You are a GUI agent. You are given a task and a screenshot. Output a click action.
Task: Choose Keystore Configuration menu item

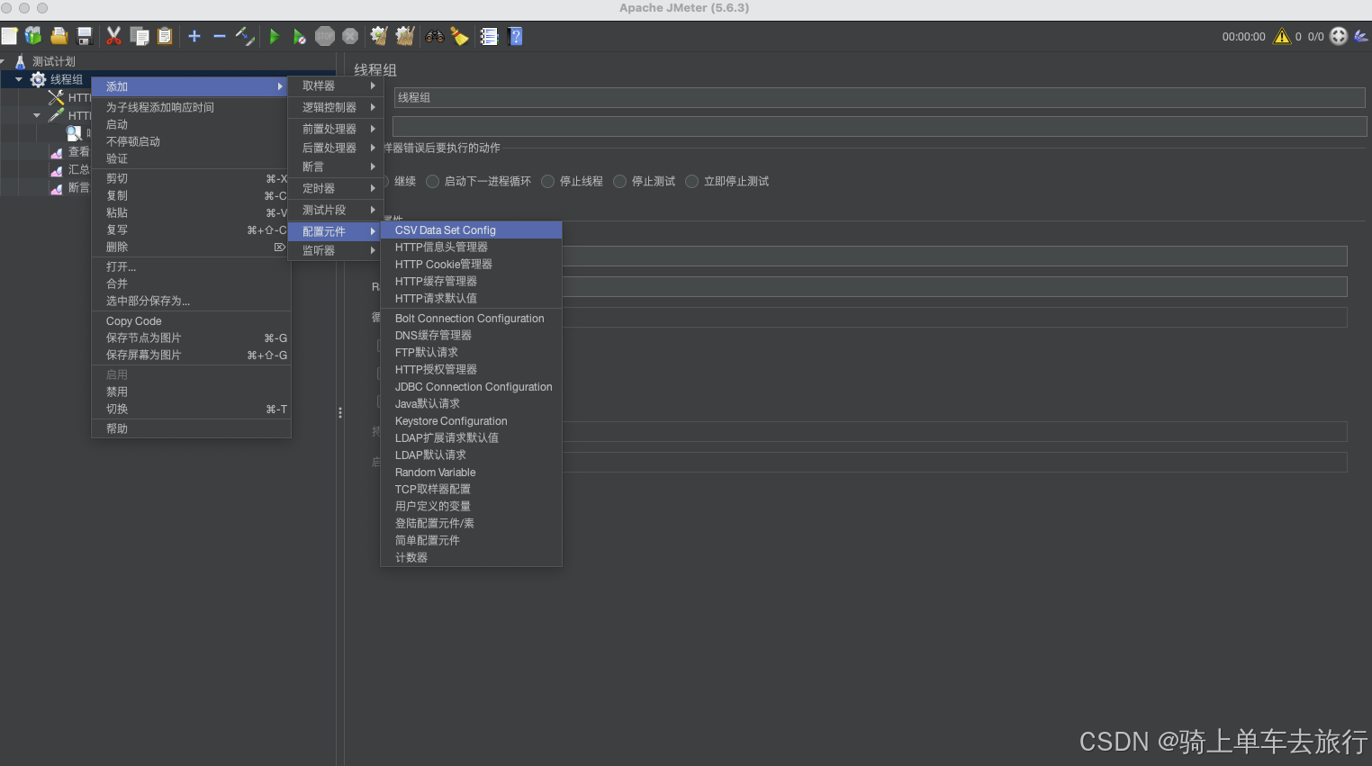click(x=472, y=421)
